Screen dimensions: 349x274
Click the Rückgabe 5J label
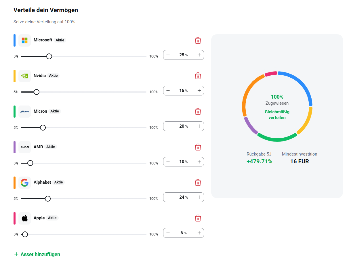(x=259, y=154)
